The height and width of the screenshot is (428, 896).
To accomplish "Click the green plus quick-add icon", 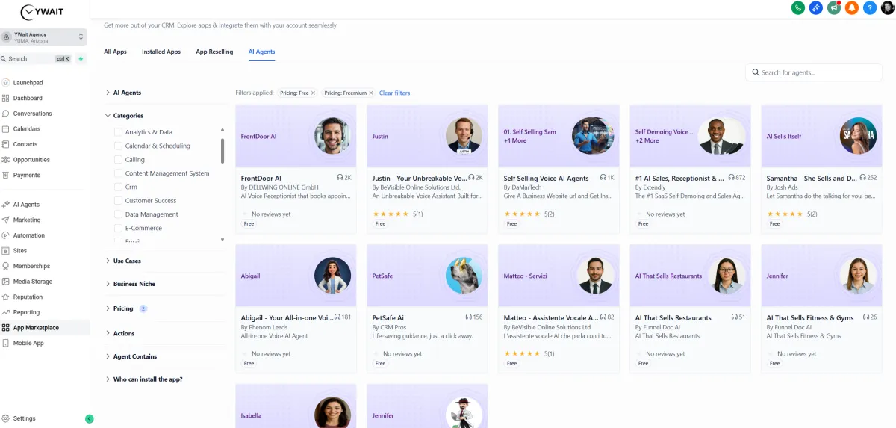I will pyautogui.click(x=81, y=58).
